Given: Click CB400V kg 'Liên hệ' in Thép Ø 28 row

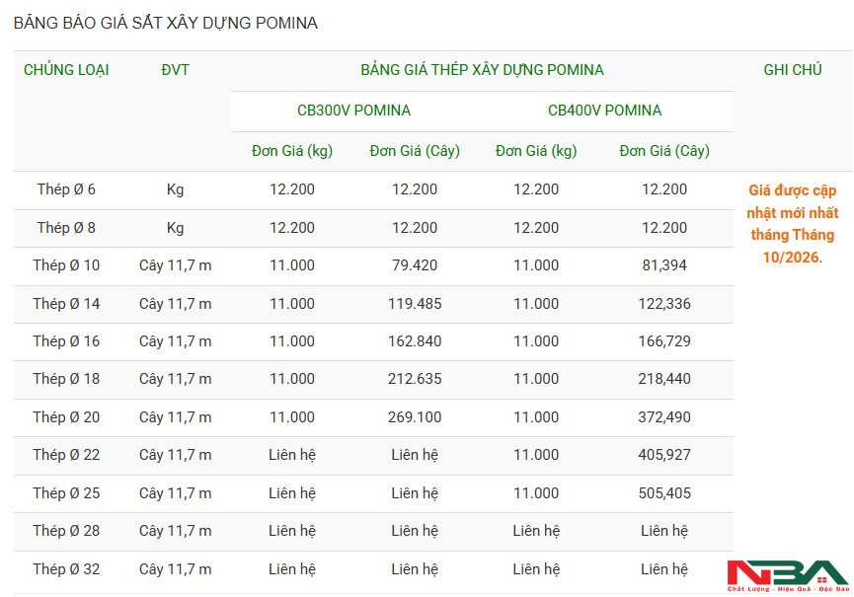Looking at the screenshot, I should coord(536,531).
